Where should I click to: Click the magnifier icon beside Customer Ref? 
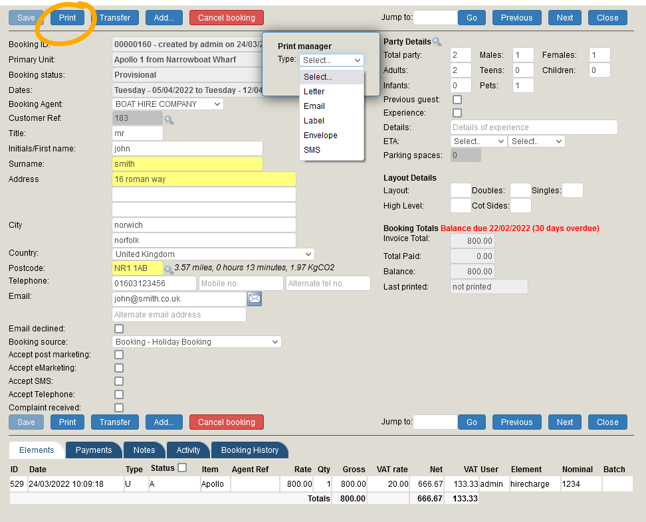(x=169, y=120)
